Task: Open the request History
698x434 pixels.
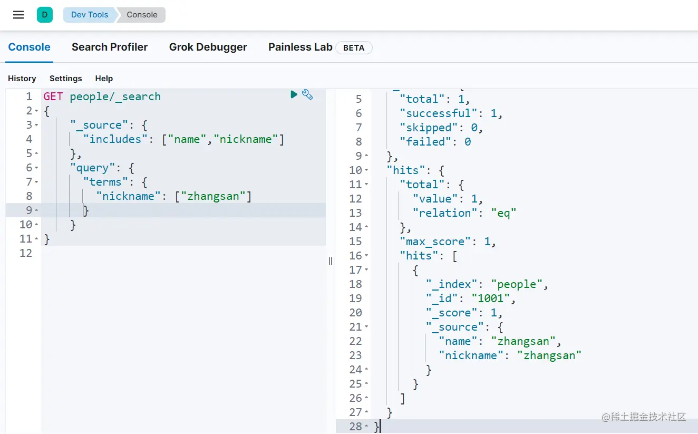Action: click(x=22, y=79)
